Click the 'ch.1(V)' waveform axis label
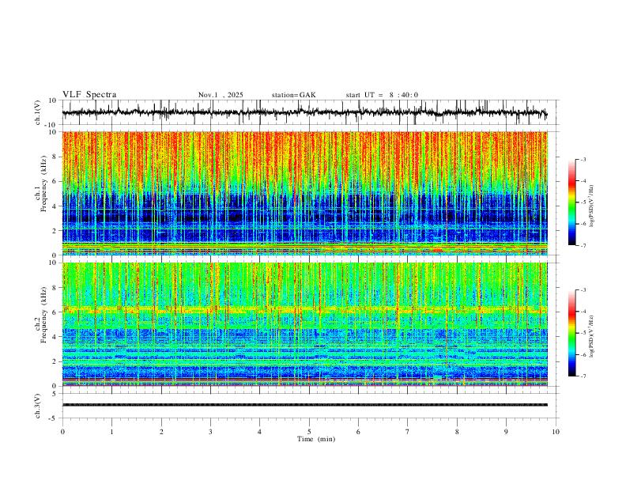Image resolution: width=626 pixels, height=484 pixels. coord(38,112)
